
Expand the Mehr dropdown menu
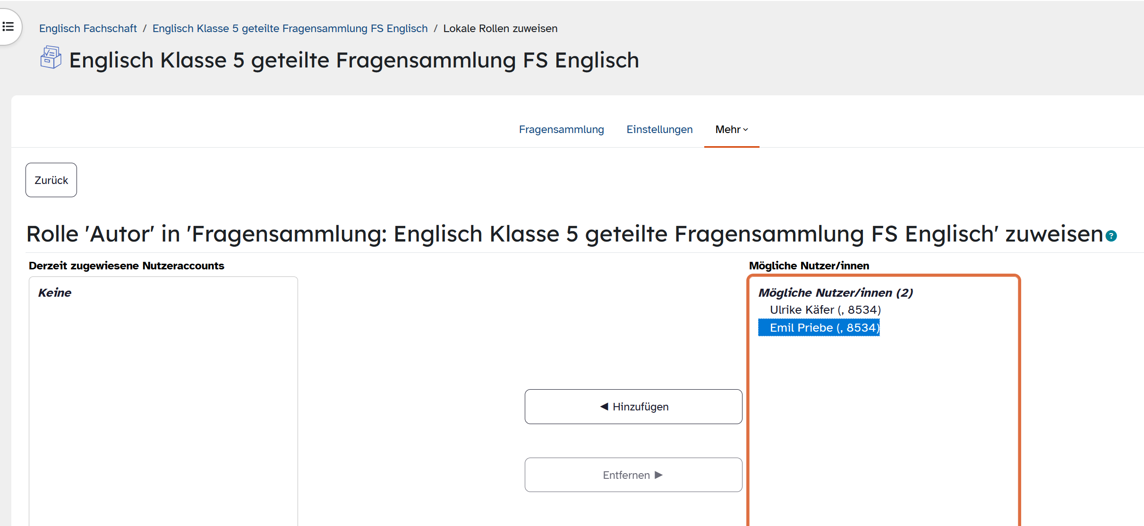[x=731, y=129]
